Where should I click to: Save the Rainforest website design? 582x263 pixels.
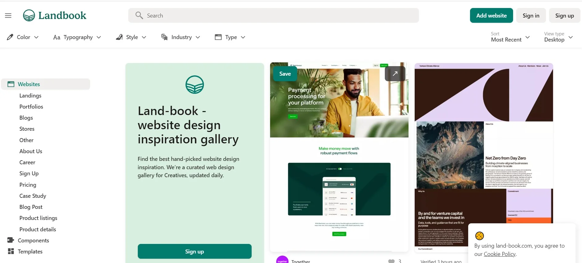tap(285, 74)
